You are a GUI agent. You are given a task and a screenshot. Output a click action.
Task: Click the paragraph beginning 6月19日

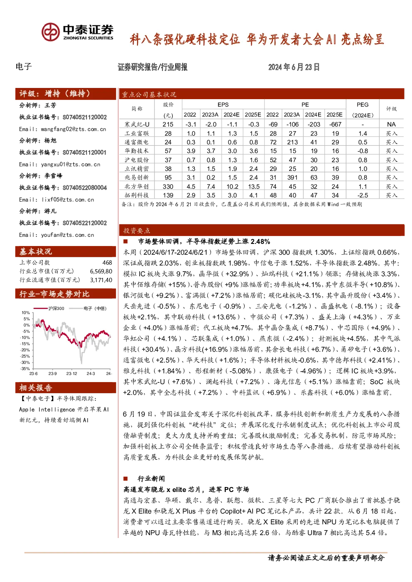pyautogui.click(x=262, y=436)
